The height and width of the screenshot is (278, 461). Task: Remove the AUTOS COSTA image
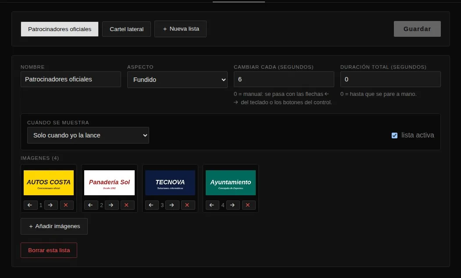tap(66, 205)
